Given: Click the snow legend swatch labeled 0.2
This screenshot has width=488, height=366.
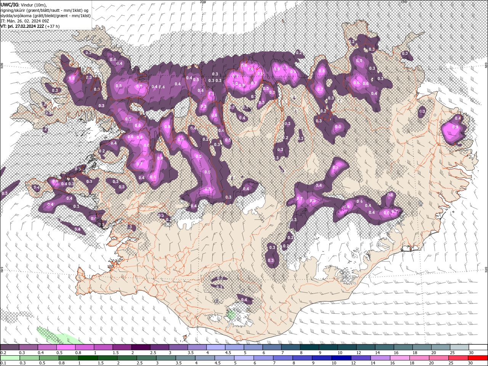Looking at the screenshot, I should coord(10,347).
